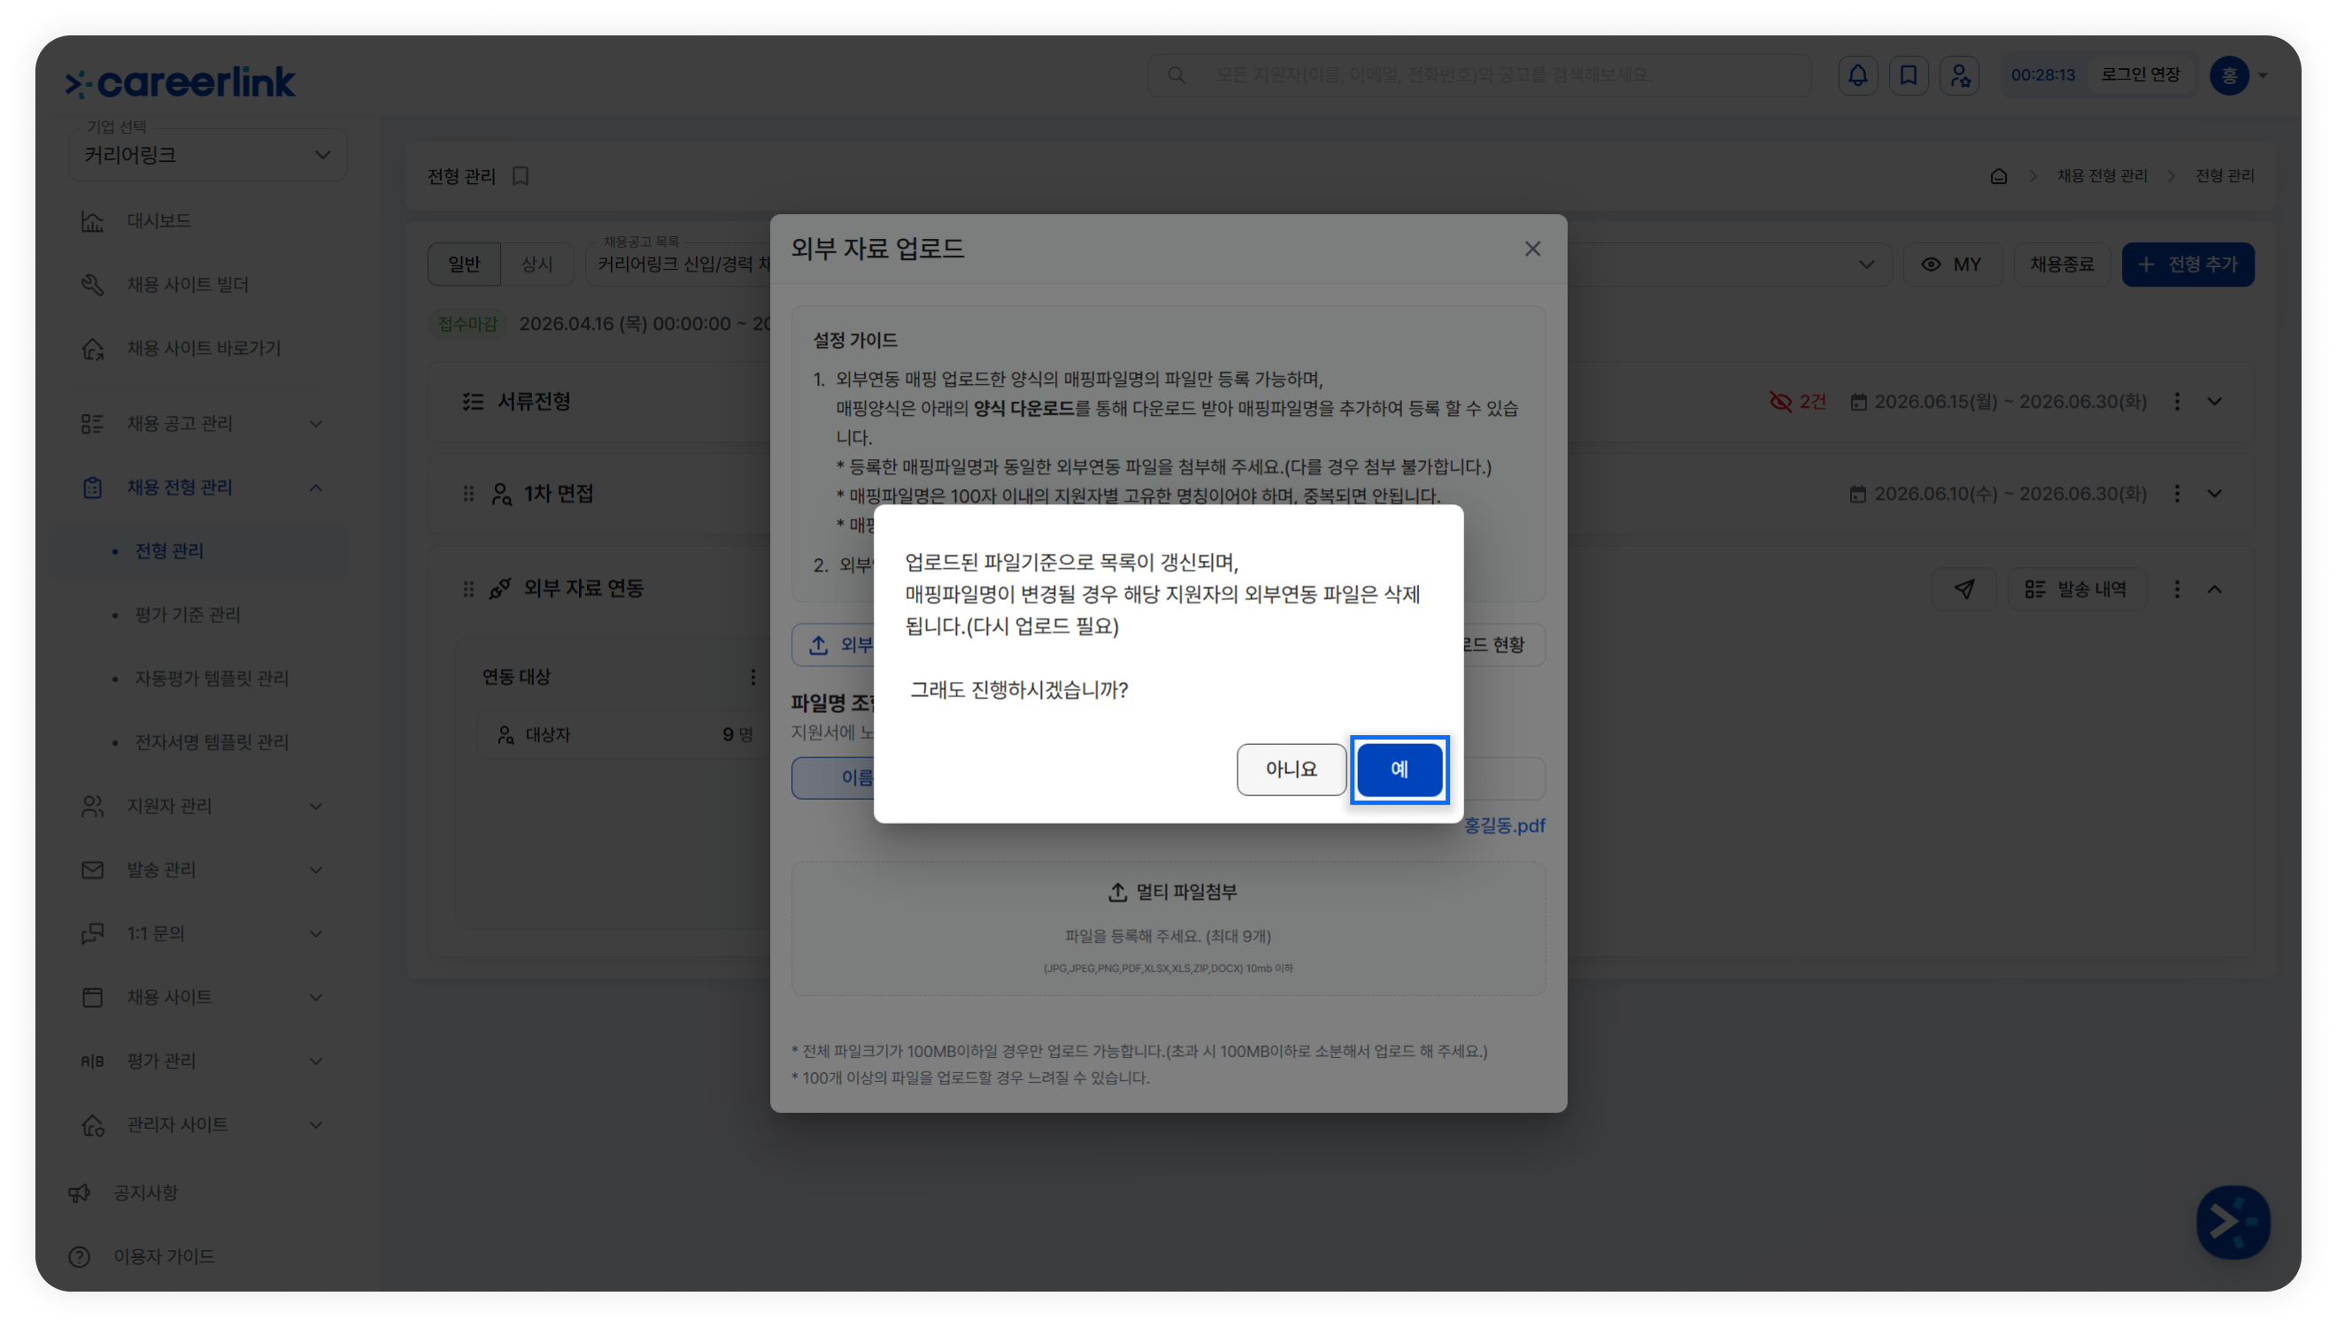The image size is (2337, 1327).
Task: Click drag handle of 외부 자료 연동 row
Action: click(467, 590)
